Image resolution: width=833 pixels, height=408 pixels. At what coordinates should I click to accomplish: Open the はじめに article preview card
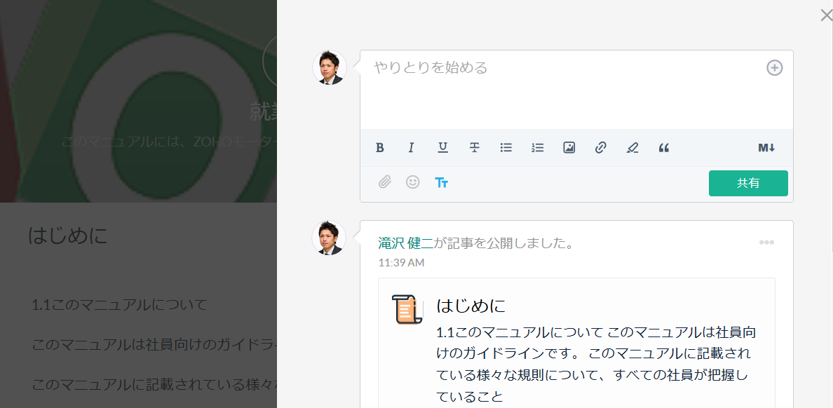576,344
